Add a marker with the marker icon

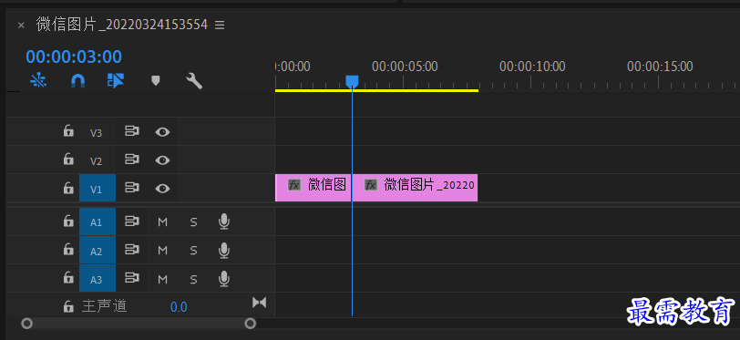click(x=155, y=81)
